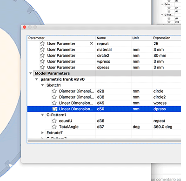Select the d28 name cell
The width and height of the screenshot is (186, 181).
point(100,91)
